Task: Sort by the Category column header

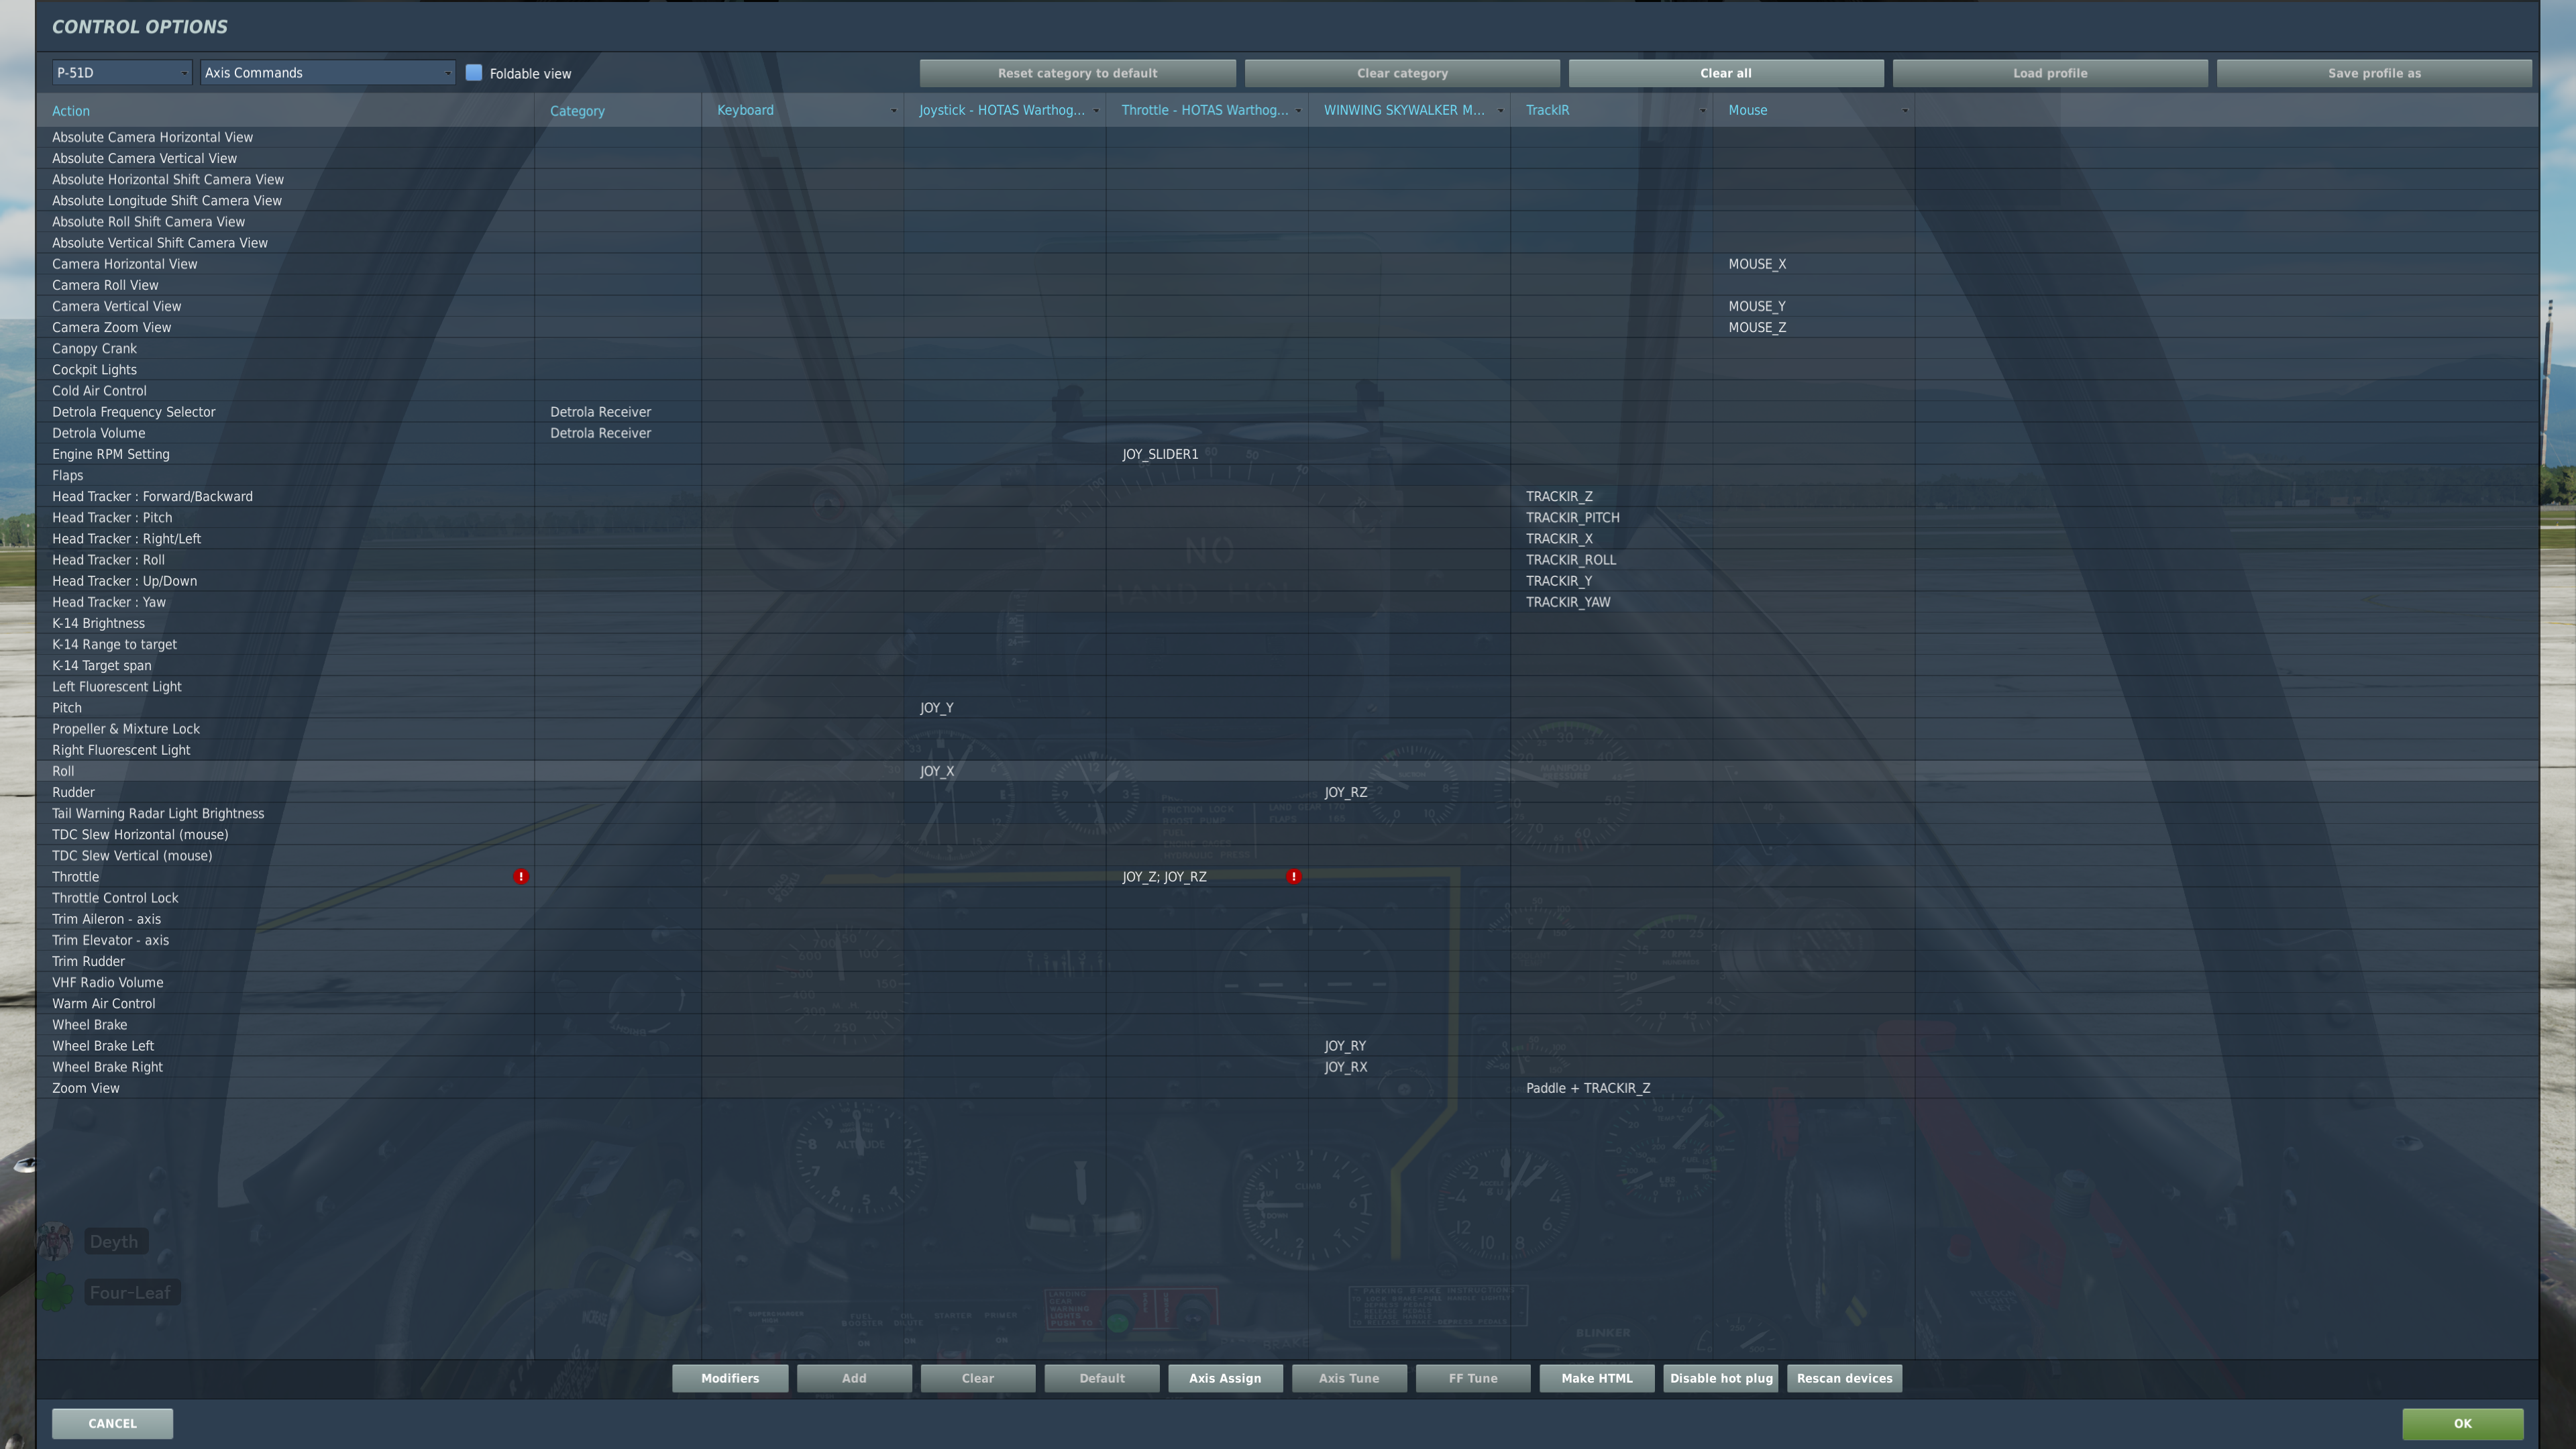Action: pyautogui.click(x=577, y=111)
